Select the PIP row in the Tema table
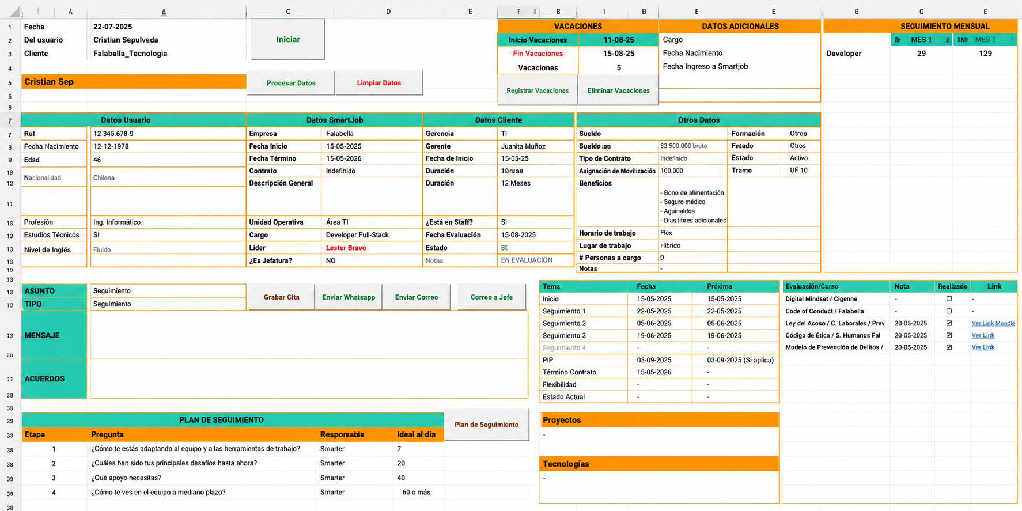Image resolution: width=1022 pixels, height=511 pixels. coord(659,360)
